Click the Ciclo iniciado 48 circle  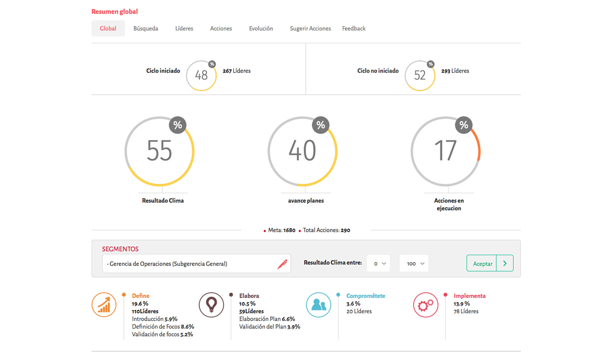(x=201, y=75)
